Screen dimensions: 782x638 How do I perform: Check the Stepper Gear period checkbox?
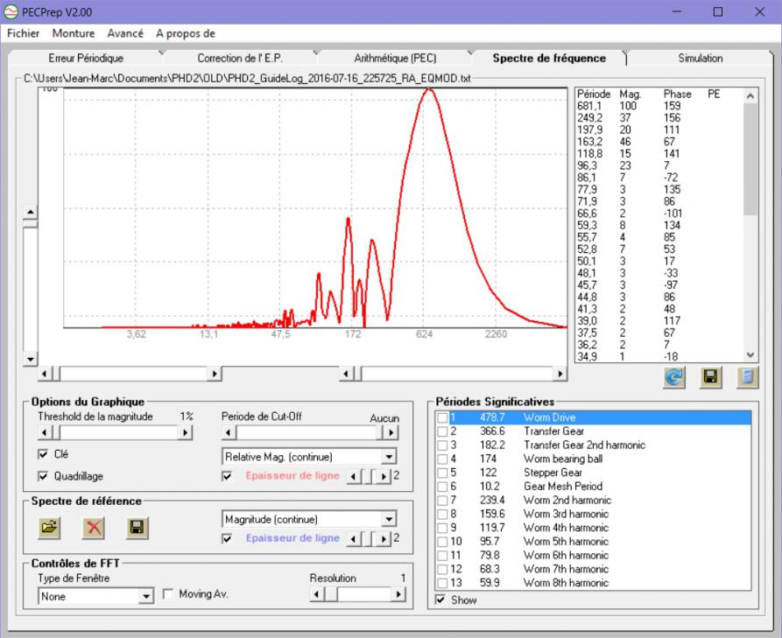click(442, 473)
